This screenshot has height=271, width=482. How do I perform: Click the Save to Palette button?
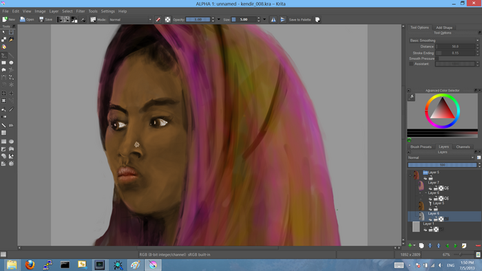(x=300, y=20)
